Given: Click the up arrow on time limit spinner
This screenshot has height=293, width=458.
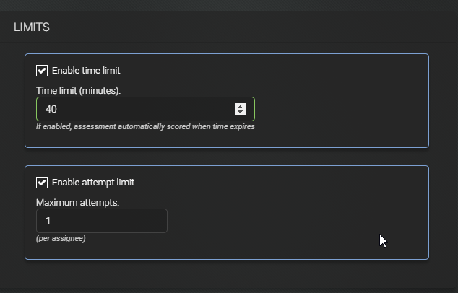Looking at the screenshot, I should [x=240, y=107].
